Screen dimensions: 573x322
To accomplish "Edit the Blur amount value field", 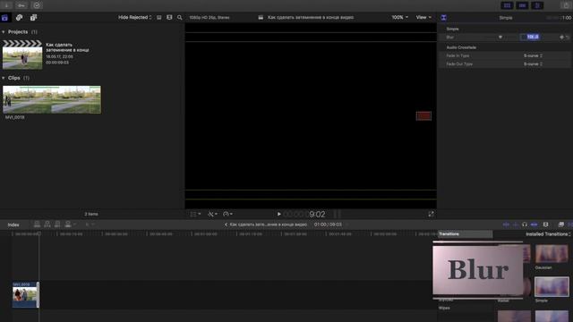I will [x=530, y=38].
